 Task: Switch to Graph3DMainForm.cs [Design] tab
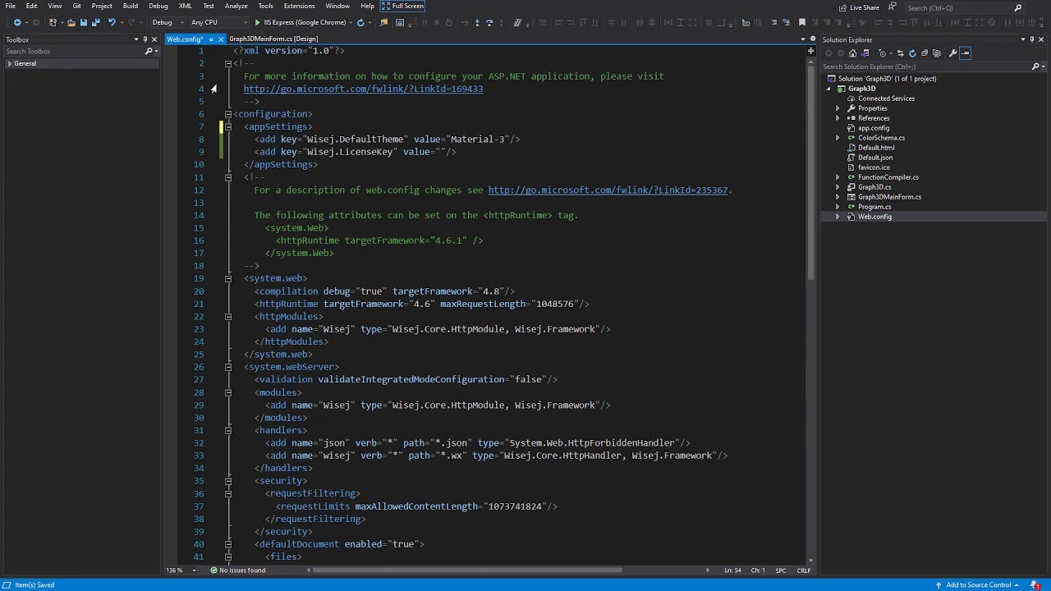273,39
